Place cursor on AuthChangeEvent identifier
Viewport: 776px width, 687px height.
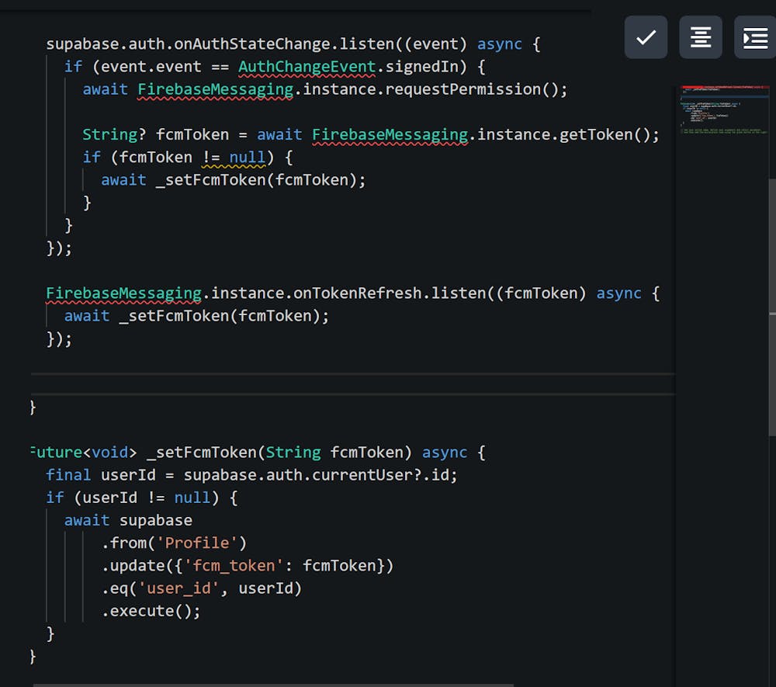(x=307, y=67)
